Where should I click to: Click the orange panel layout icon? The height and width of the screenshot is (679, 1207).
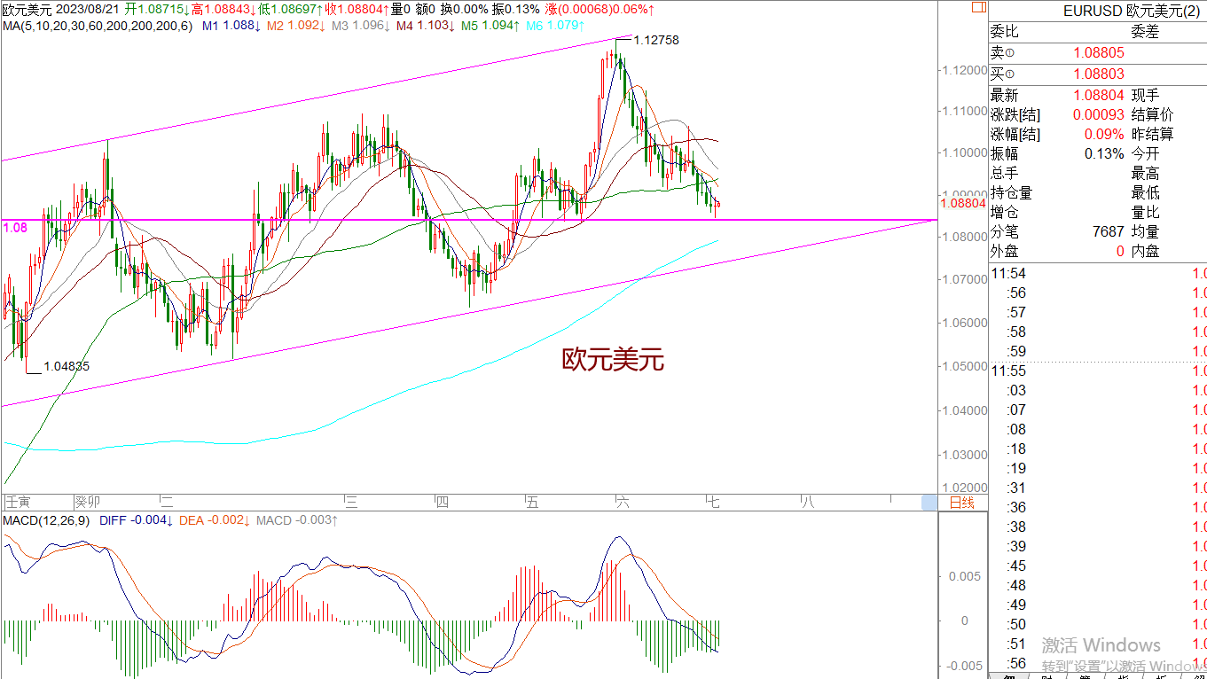(x=978, y=7)
